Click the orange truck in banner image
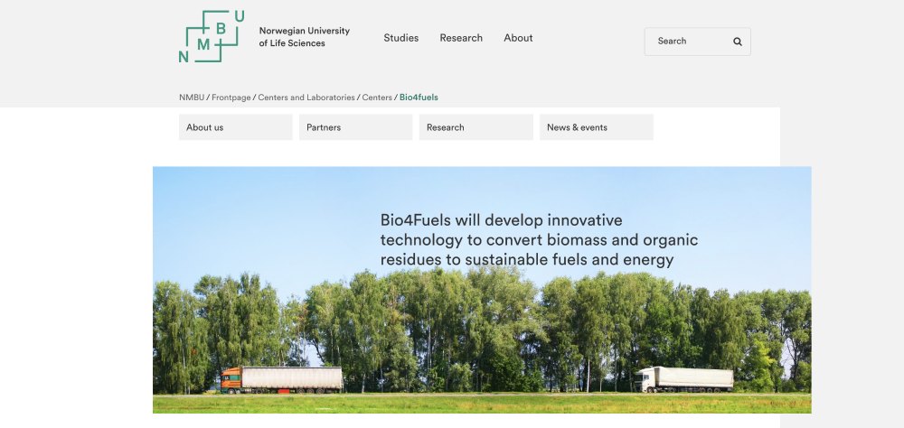The image size is (904, 428). [x=281, y=379]
